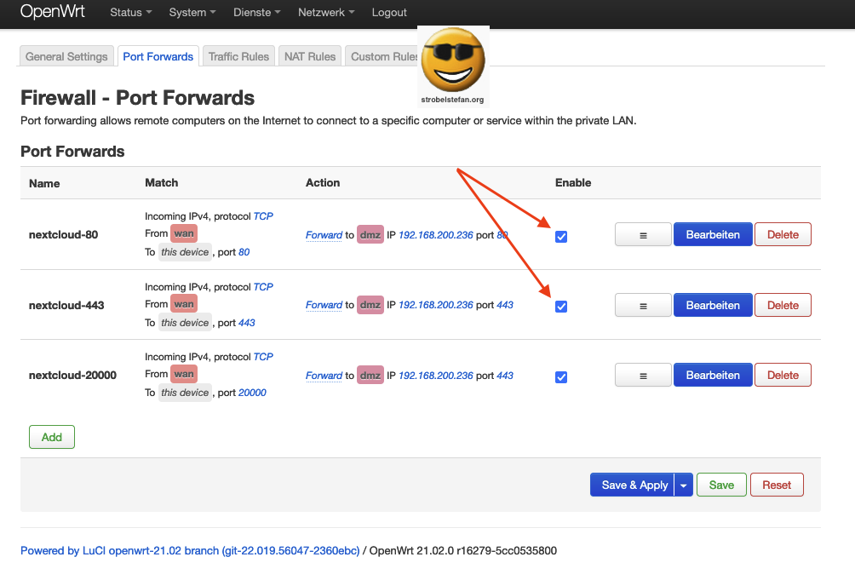The height and width of the screenshot is (580, 855).
Task: Click Bearbeiten for nextcloud-443
Action: coord(712,304)
